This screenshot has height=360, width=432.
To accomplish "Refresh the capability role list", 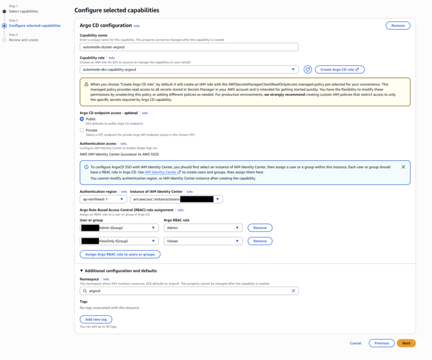I will 307,70.
